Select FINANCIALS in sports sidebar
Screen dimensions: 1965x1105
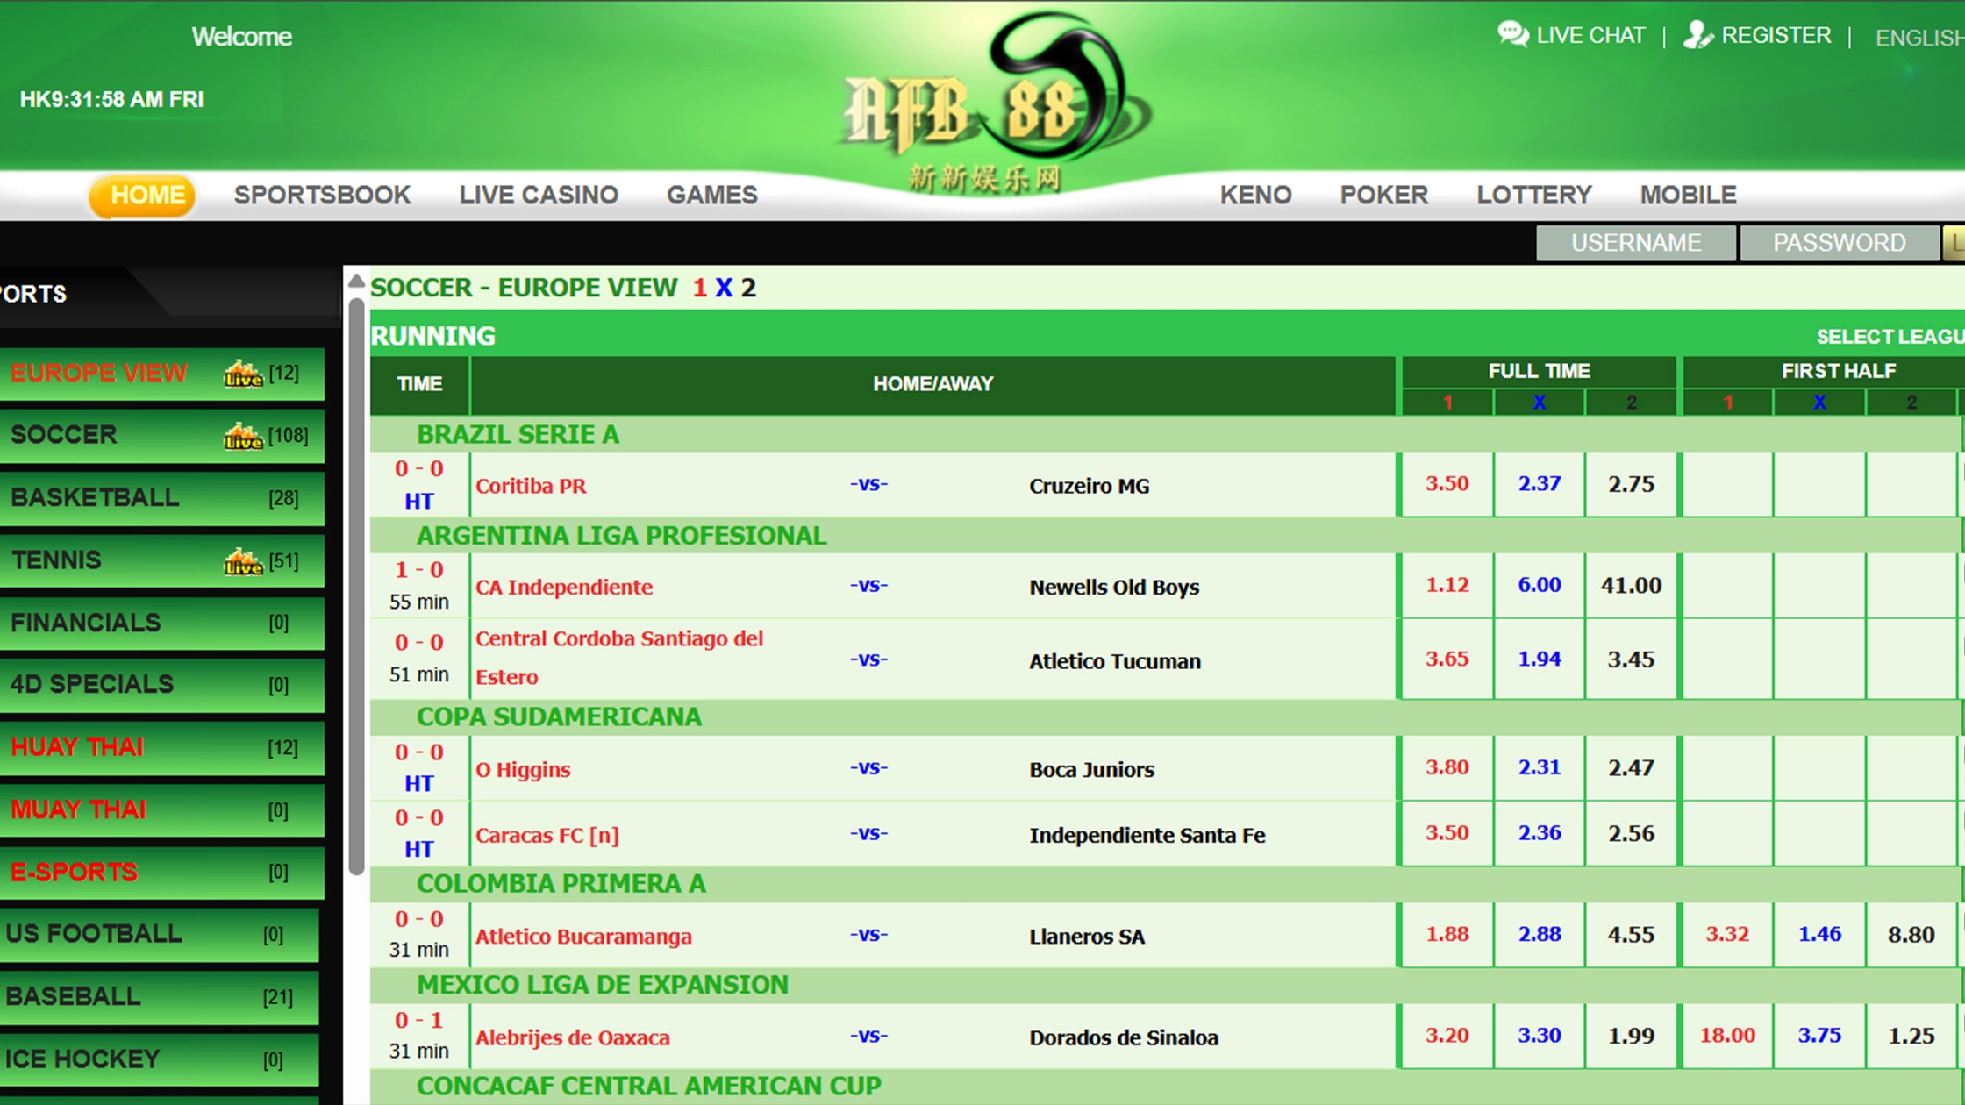point(161,624)
